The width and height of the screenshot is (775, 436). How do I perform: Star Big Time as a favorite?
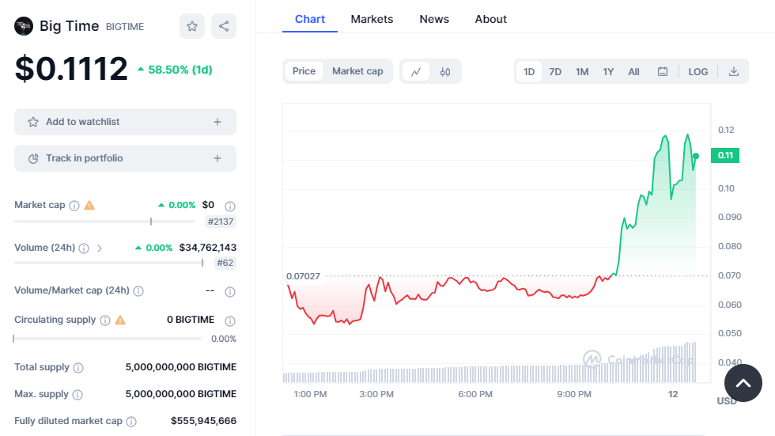coord(192,26)
